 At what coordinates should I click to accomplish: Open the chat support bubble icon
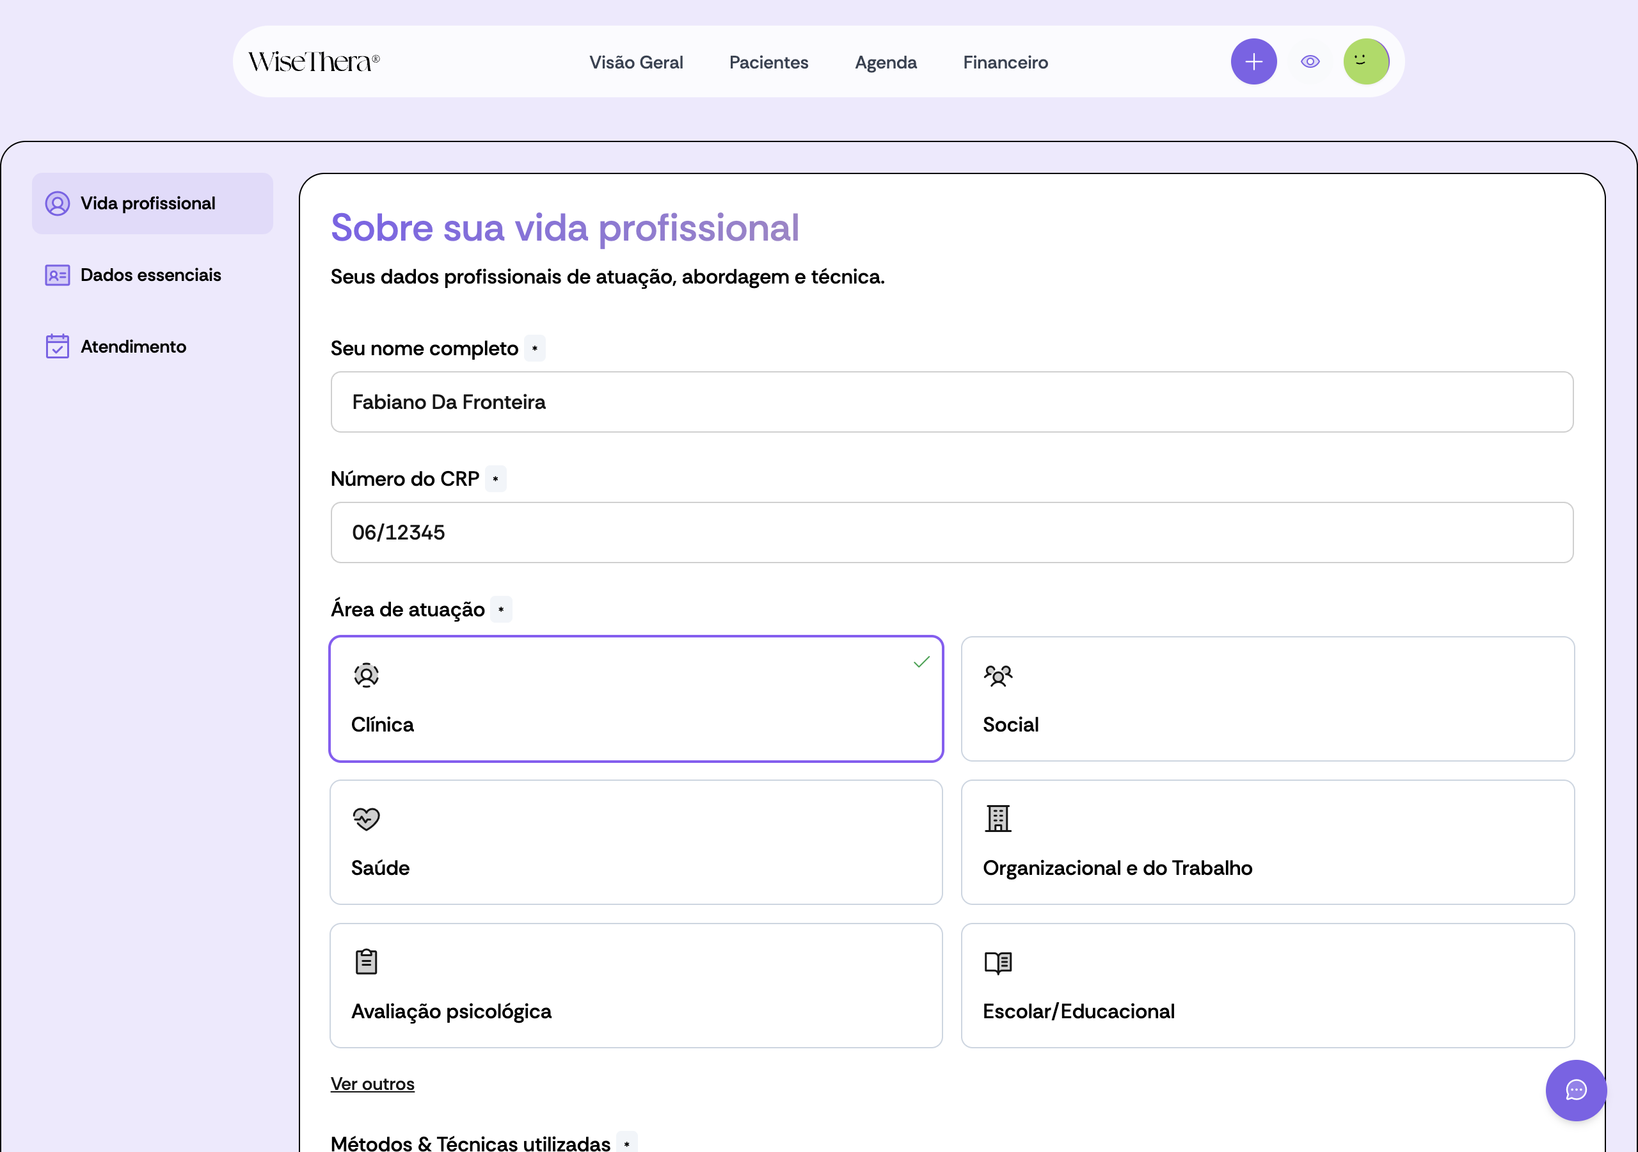[x=1576, y=1090]
